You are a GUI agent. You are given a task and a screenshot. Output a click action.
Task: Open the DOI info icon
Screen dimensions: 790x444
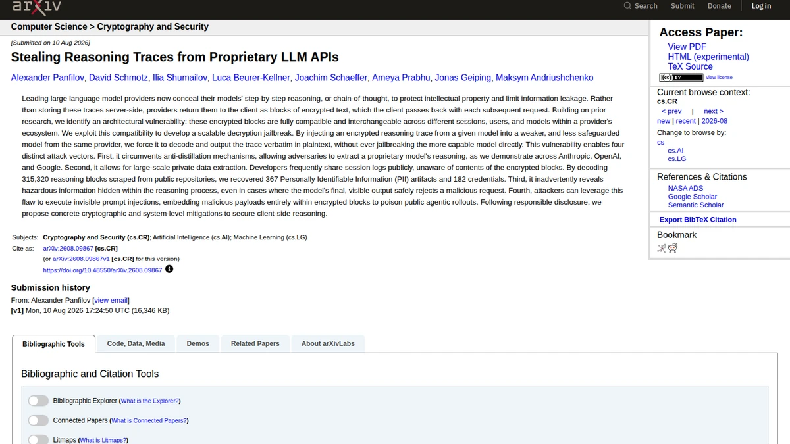(169, 269)
